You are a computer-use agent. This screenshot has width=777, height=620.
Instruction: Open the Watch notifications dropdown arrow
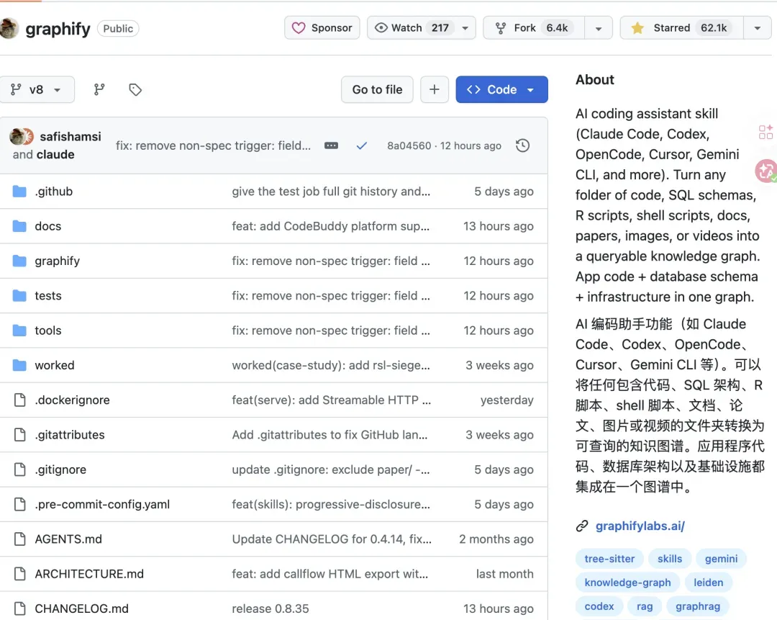[x=465, y=28]
